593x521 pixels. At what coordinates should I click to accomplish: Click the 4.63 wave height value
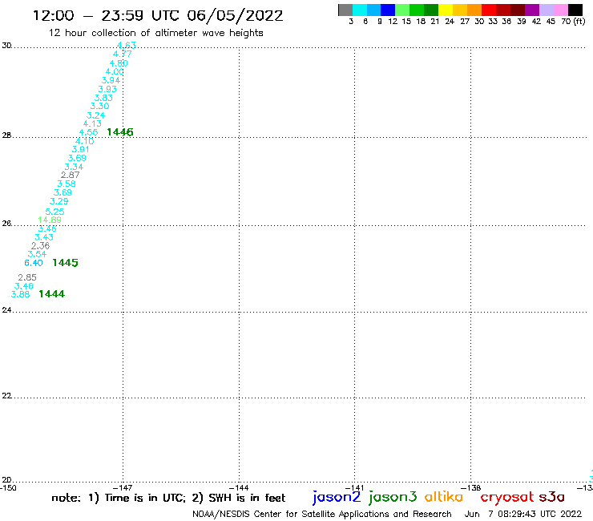[127, 46]
